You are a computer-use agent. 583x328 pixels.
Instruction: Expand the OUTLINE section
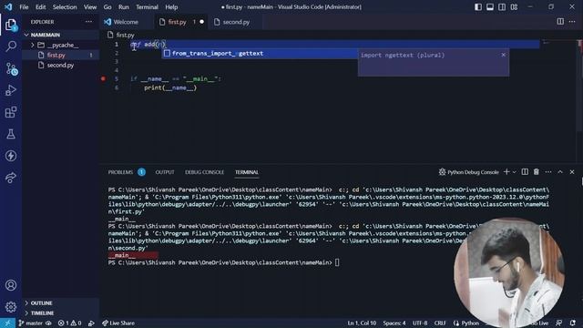[x=60, y=303]
